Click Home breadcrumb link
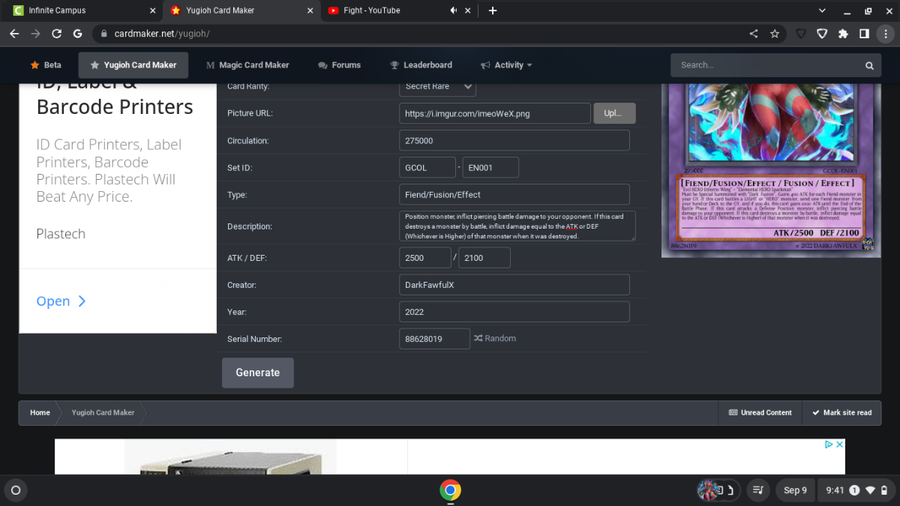The width and height of the screenshot is (900, 506). [x=40, y=413]
